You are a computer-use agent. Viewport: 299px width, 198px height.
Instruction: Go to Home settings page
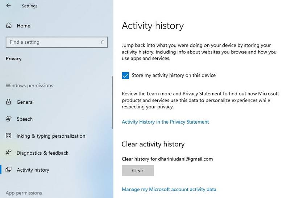tap(23, 26)
